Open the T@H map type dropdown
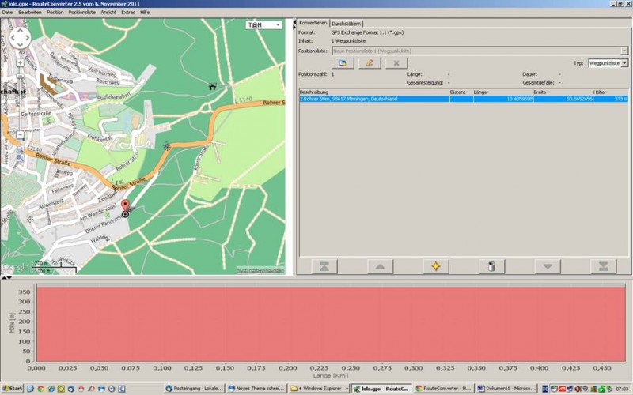Screen dimensions: 633x395 pos(264,25)
